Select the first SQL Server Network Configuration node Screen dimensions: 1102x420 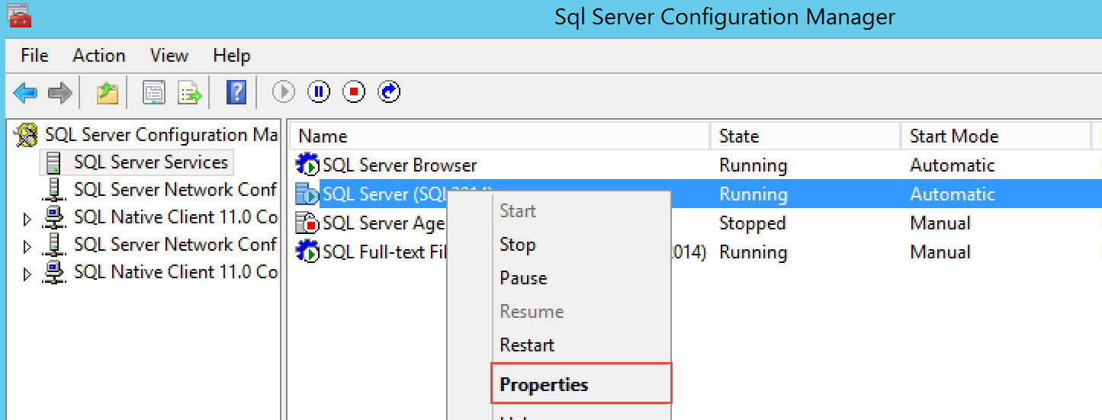click(175, 190)
